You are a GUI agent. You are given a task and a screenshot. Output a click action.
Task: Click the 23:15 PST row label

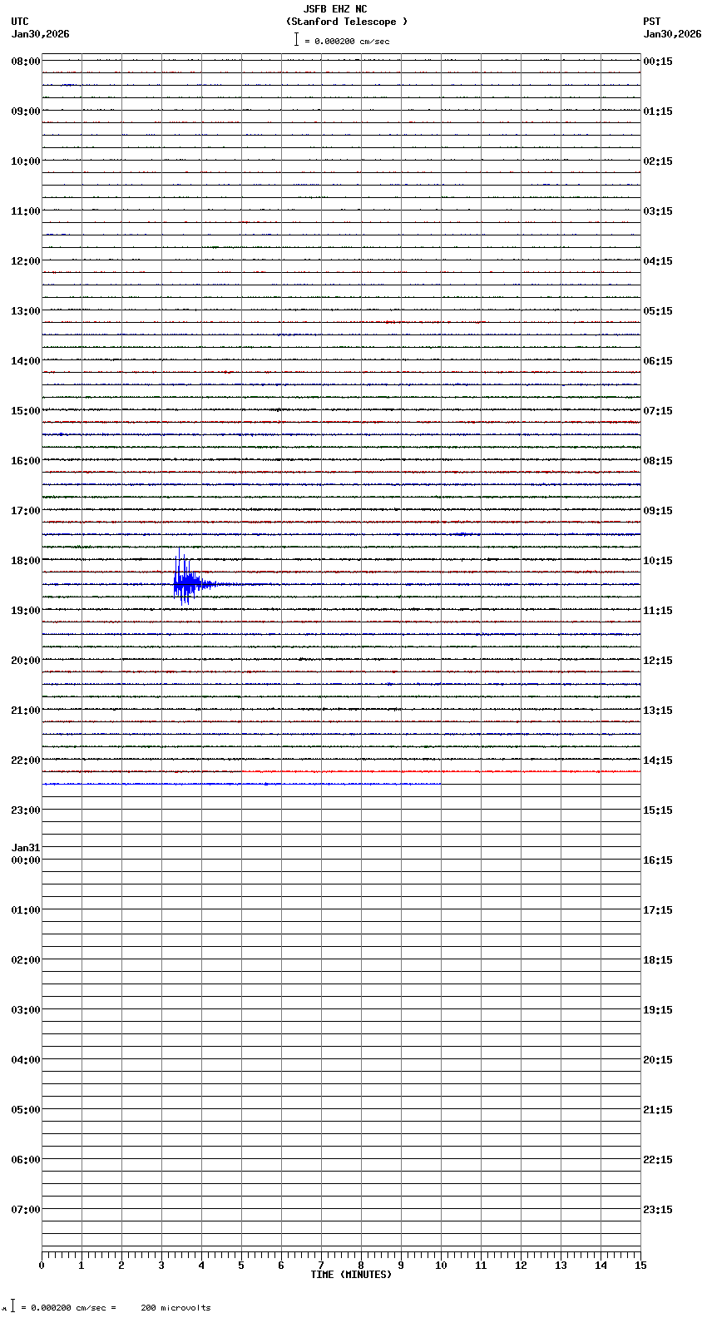point(658,1210)
